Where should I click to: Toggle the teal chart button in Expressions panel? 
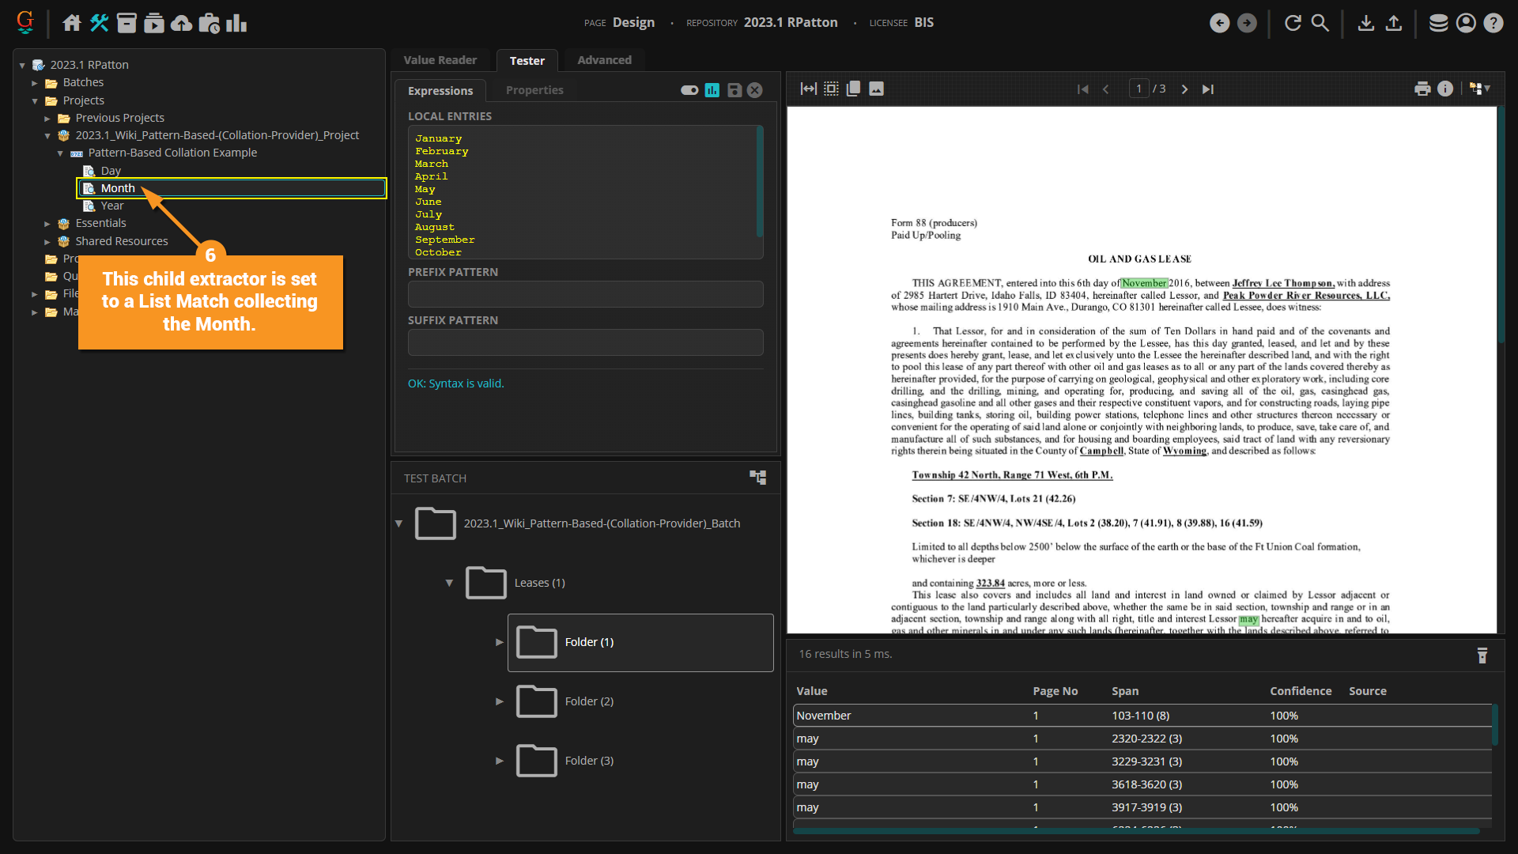coord(712,90)
